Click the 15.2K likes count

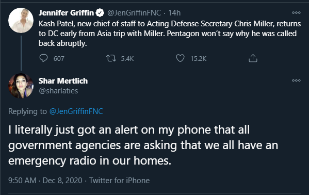[198, 59]
